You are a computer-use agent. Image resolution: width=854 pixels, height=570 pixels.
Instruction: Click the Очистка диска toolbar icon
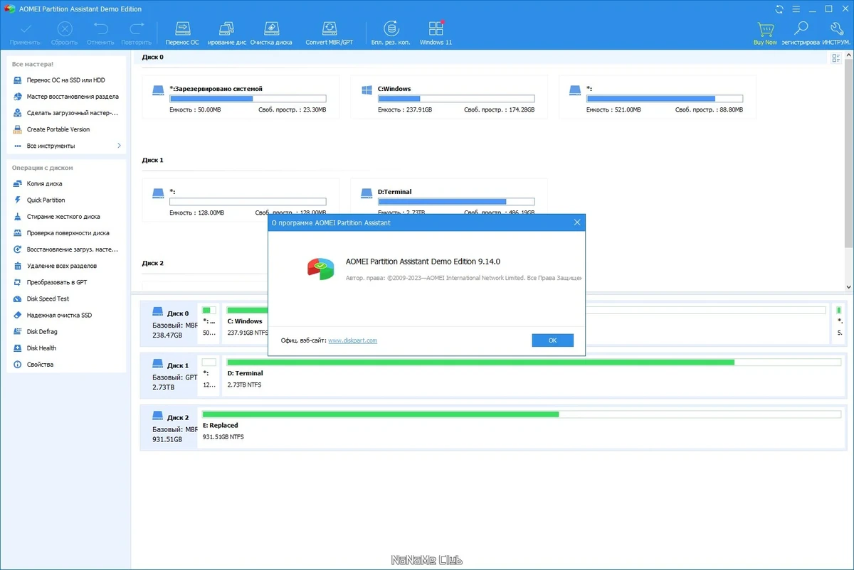tap(271, 33)
